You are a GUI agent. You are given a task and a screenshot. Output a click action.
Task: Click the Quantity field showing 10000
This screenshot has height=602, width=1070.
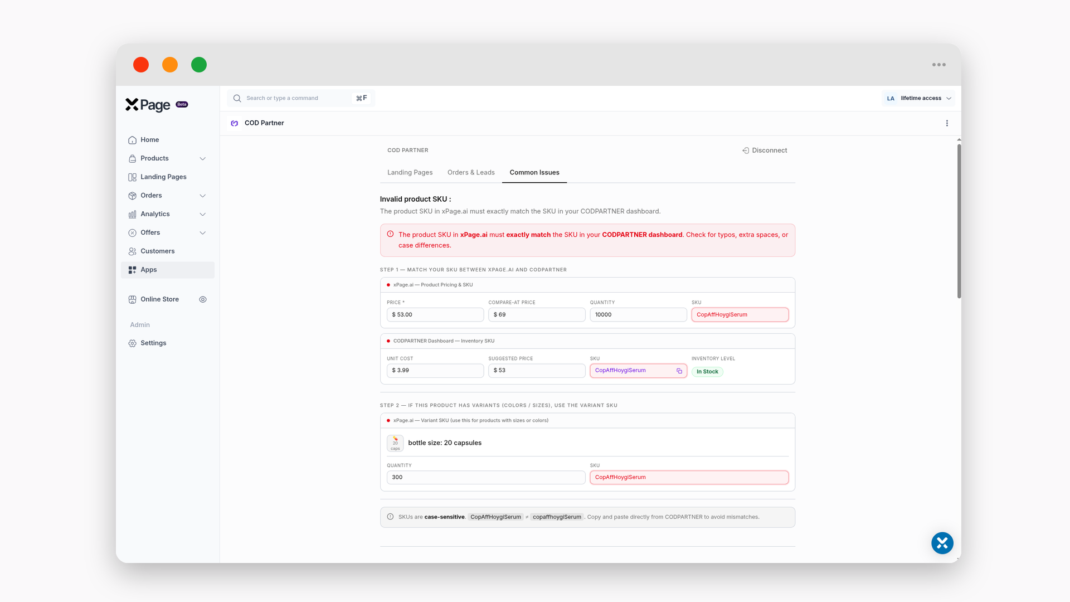click(638, 314)
